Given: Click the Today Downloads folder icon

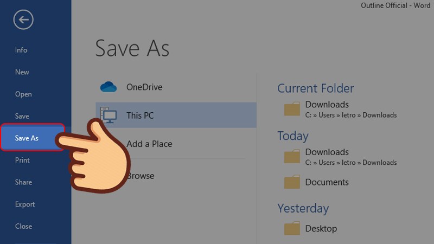Looking at the screenshot, I should (292, 157).
